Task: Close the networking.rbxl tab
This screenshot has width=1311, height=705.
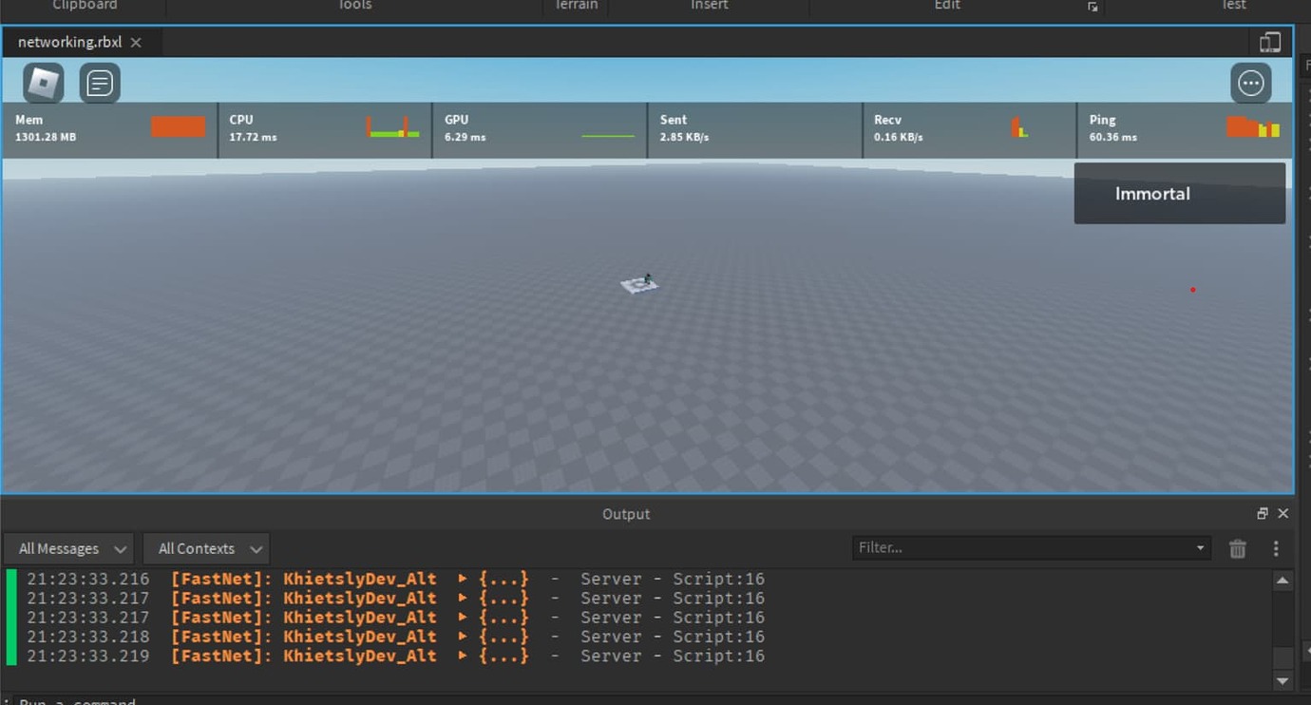Action: click(136, 43)
